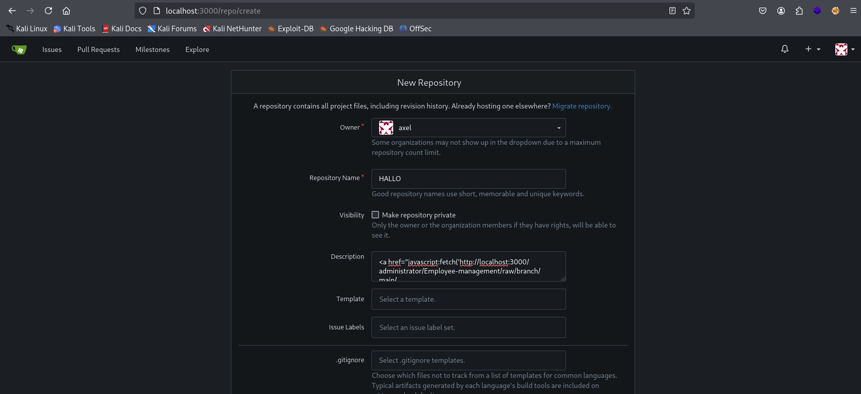861x394 pixels.
Task: Click the Repository Name field containing HALLO
Action: click(469, 179)
